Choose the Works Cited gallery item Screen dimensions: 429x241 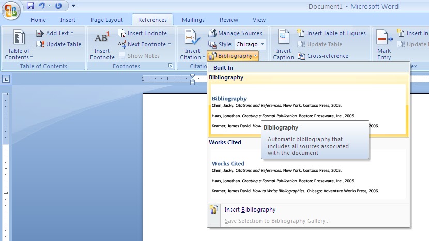[x=309, y=170]
